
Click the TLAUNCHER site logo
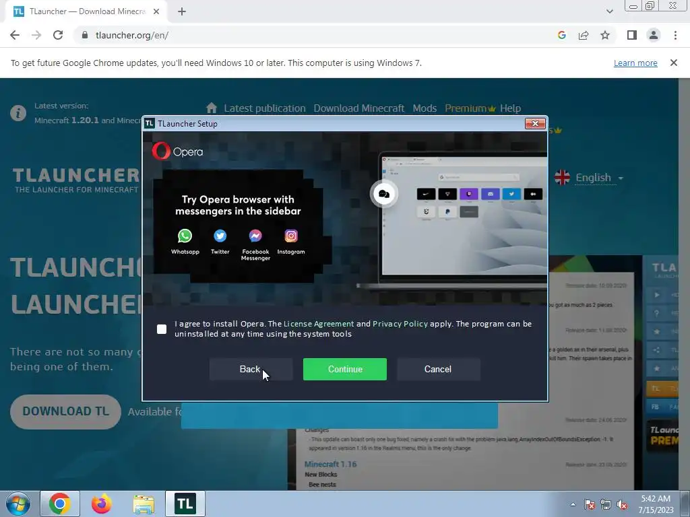pyautogui.click(x=76, y=180)
